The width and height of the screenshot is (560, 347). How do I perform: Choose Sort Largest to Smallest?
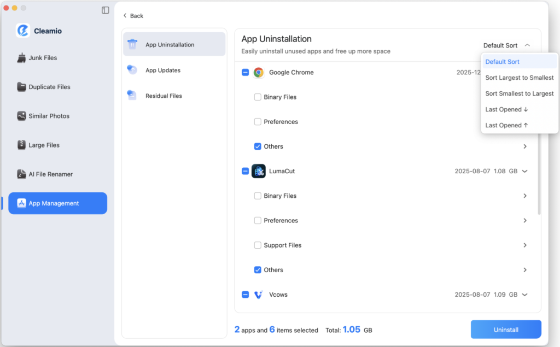(519, 78)
